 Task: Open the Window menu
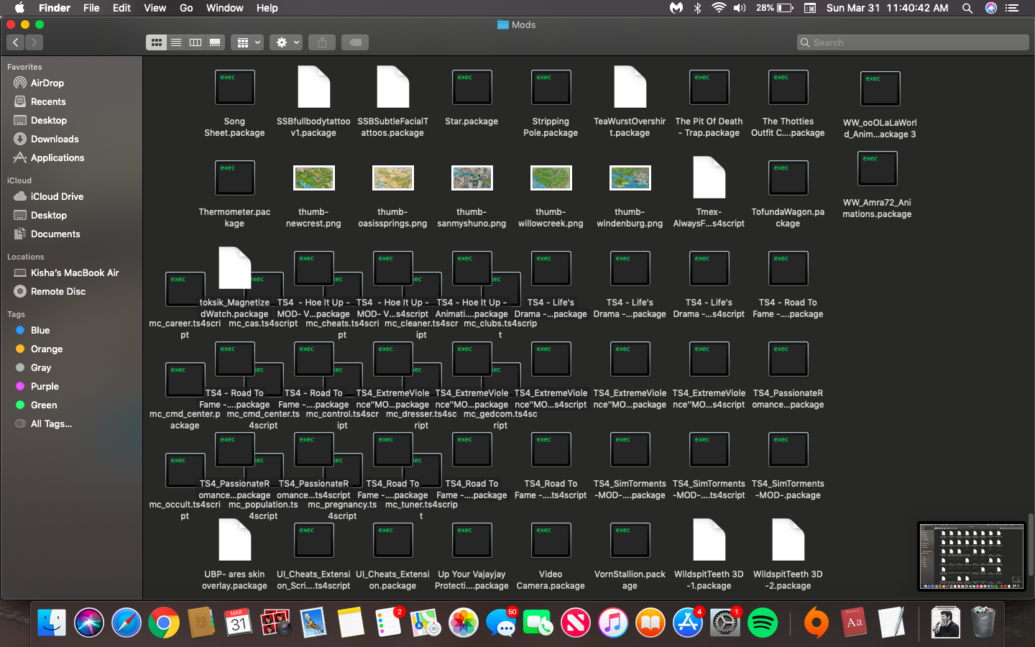click(x=224, y=8)
